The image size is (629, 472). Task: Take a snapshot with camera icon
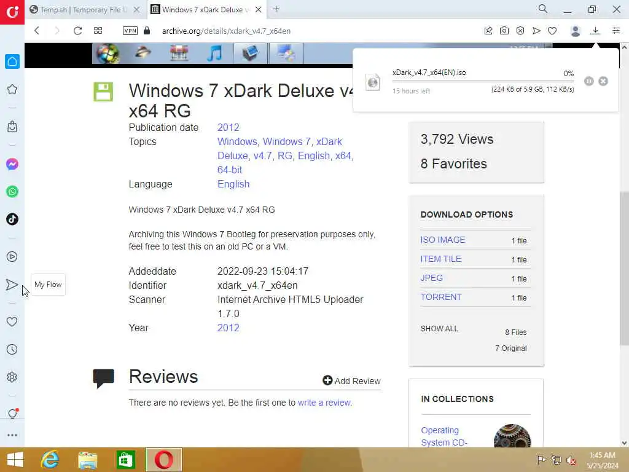(x=504, y=31)
